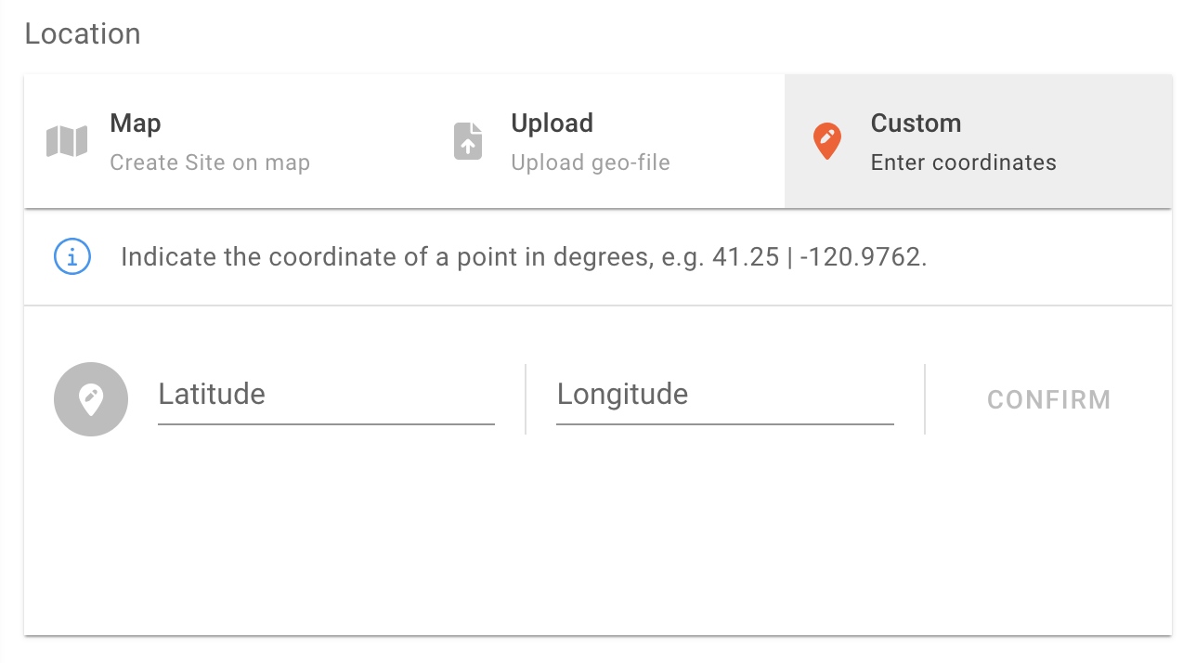Focus the Latitude input field

coord(326,395)
